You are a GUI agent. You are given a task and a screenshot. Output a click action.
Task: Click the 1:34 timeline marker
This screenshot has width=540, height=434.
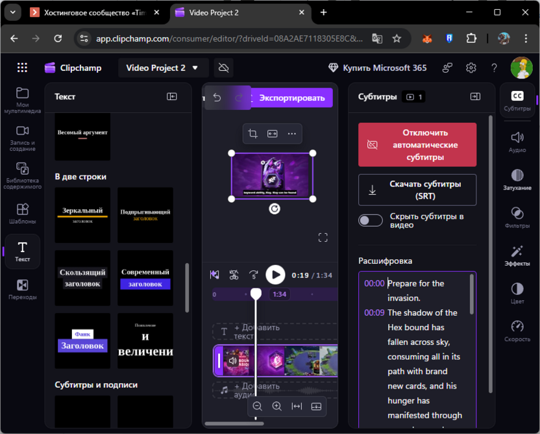pyautogui.click(x=279, y=294)
